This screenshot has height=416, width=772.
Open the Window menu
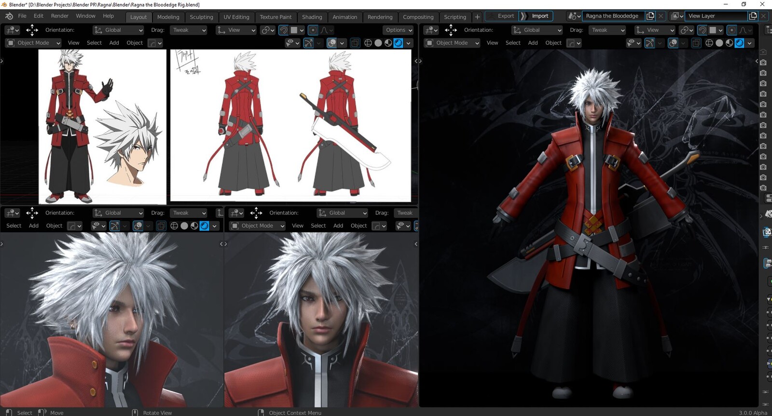85,16
